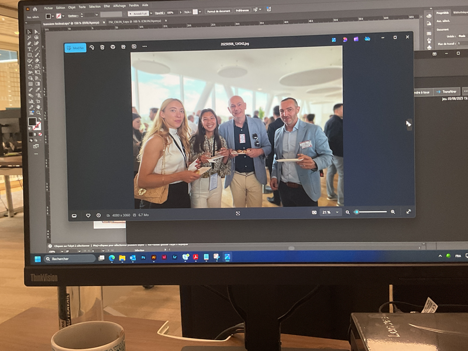
Task: Select Illustrator's Type tool
Action: click(29, 49)
